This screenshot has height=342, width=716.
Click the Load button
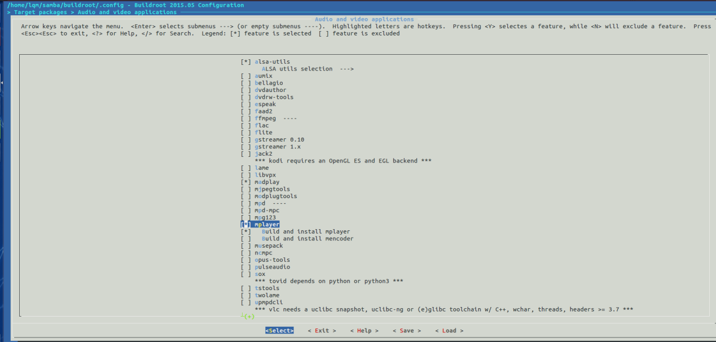[449, 331]
